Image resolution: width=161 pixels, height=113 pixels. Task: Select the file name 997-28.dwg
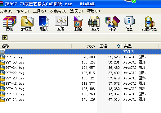15,78
